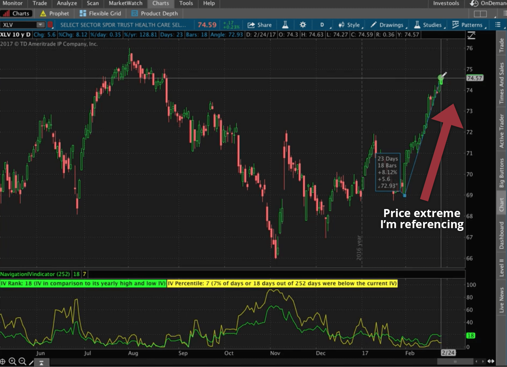507x367 pixels.
Task: Click the red symbol link clip icon
Action: [50, 25]
